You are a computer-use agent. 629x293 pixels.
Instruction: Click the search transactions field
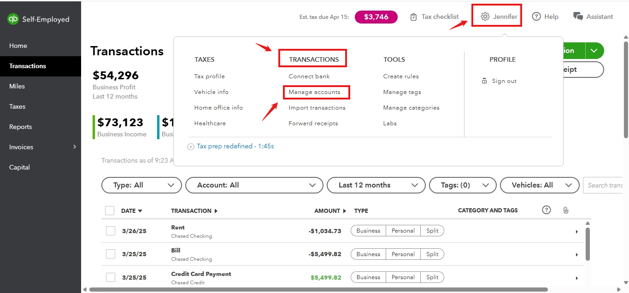pos(604,185)
